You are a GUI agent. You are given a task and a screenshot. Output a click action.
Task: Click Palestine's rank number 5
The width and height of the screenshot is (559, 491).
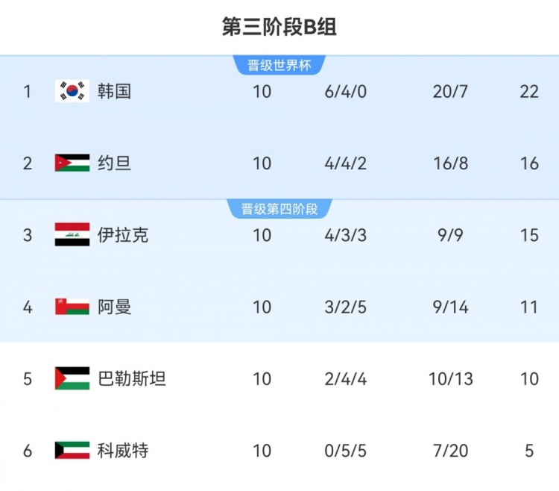[28, 378]
